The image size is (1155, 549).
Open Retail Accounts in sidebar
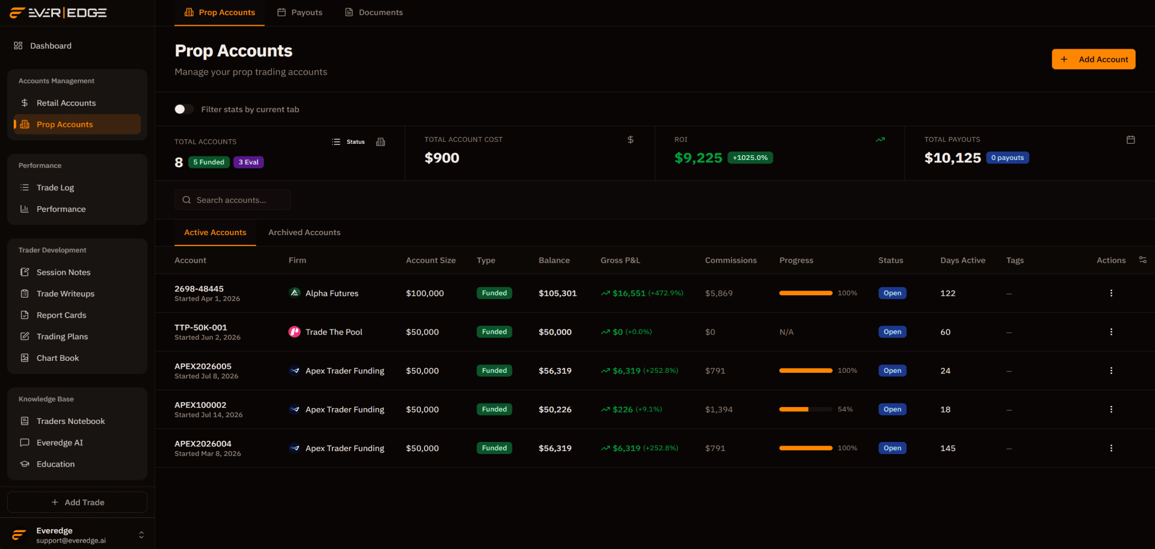click(77, 103)
